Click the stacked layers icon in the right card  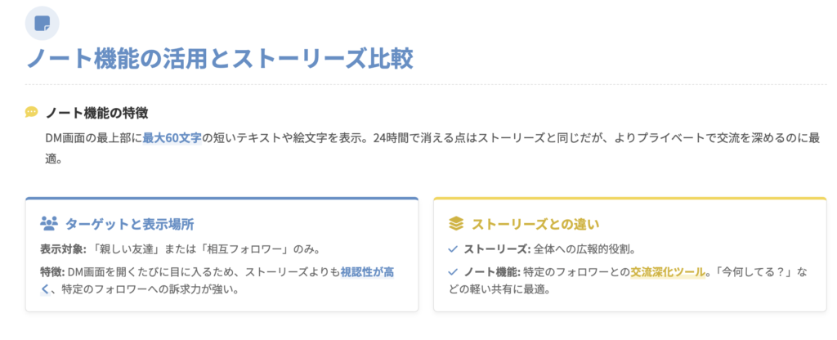(x=456, y=223)
